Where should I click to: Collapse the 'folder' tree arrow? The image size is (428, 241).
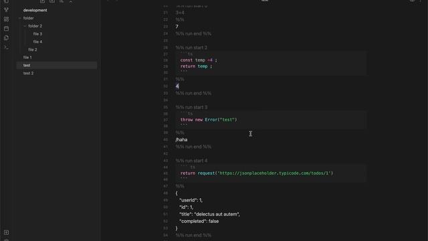pyautogui.click(x=20, y=18)
